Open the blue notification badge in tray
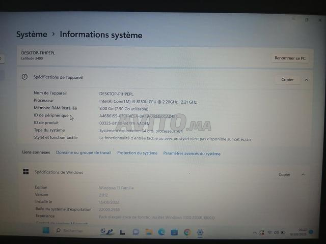The image size is (326, 244). [x=311, y=232]
